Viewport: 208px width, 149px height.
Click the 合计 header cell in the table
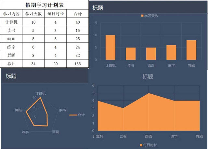point(78,14)
